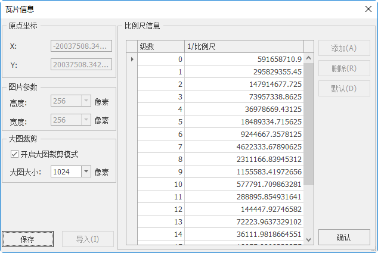378x253 pixels.
Task: Click the Y origin coordinate field
Action: tap(82, 64)
